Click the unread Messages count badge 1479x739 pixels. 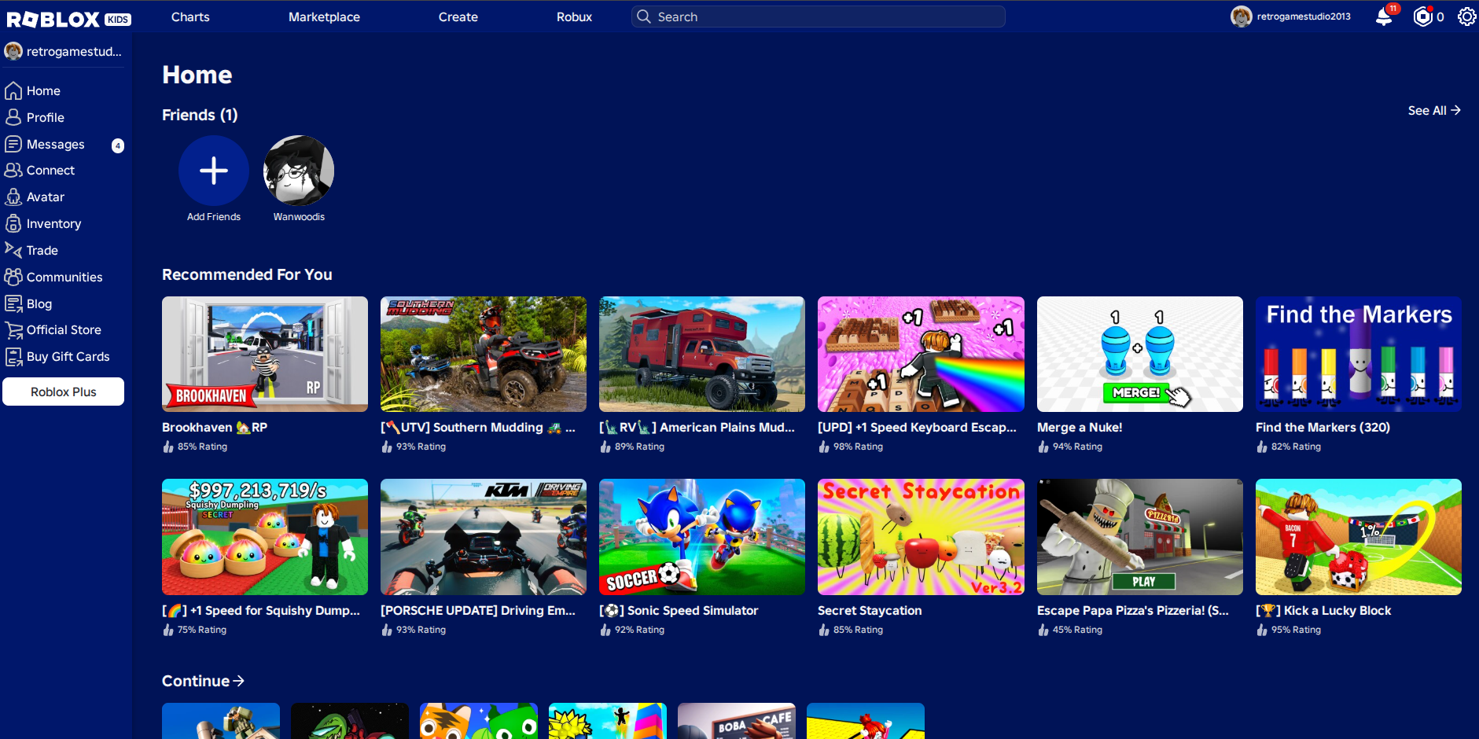(x=118, y=145)
